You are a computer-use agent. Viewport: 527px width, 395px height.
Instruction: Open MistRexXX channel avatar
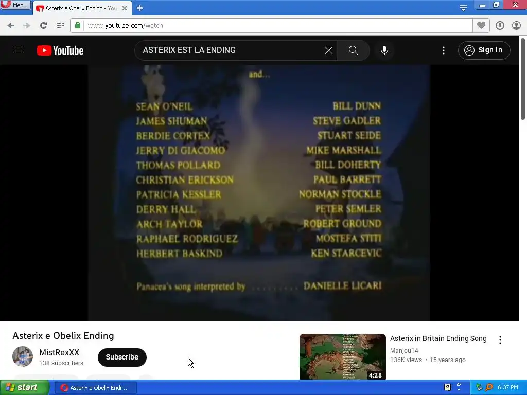[23, 356]
